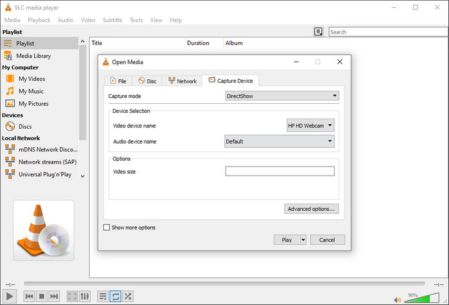
Task: Open extended settings equalizer icon
Action: point(85,296)
